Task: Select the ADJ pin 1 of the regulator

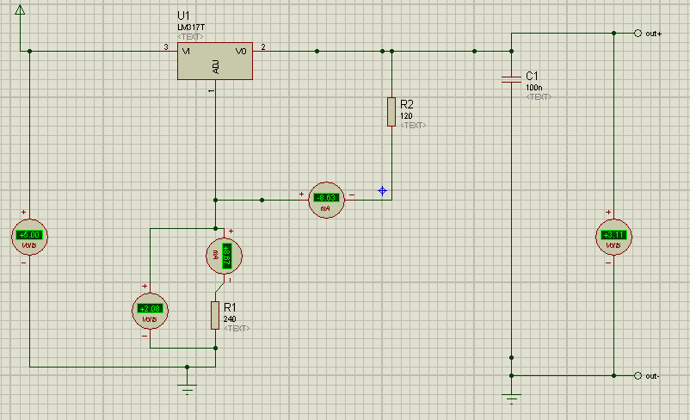Action: coord(215,87)
